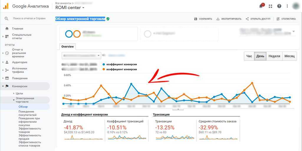Click the Google Analytics logo
Screen dimensions: 302x151
click(x=6, y=6)
